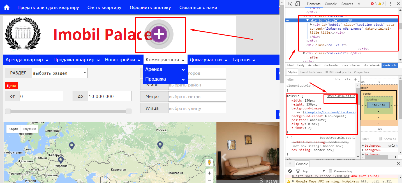The image size is (402, 183).
Task: Switch to the Sources tab in DevTools
Action: coord(347,4)
